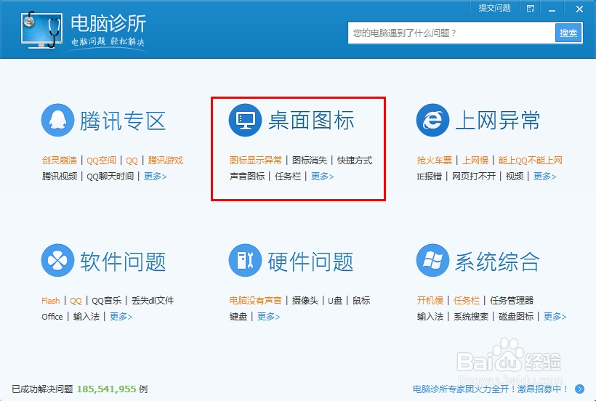Click the 提交问题 link in the title bar

coord(494,8)
